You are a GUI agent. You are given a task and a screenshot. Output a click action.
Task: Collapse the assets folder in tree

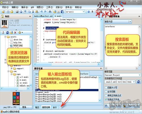[5, 37]
